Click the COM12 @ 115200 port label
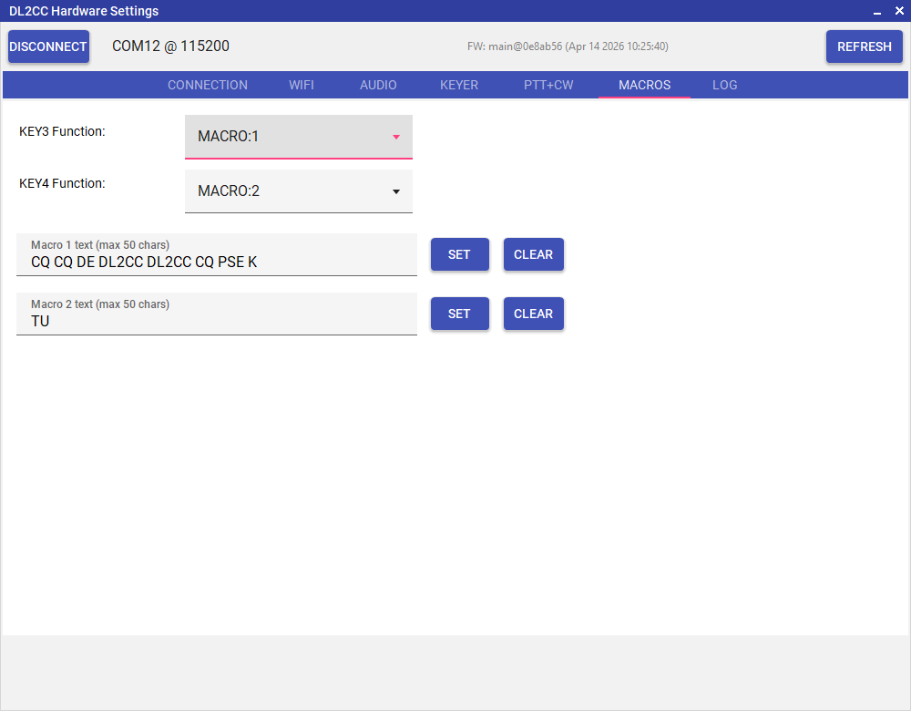Viewport: 911px width, 711px height. click(171, 46)
